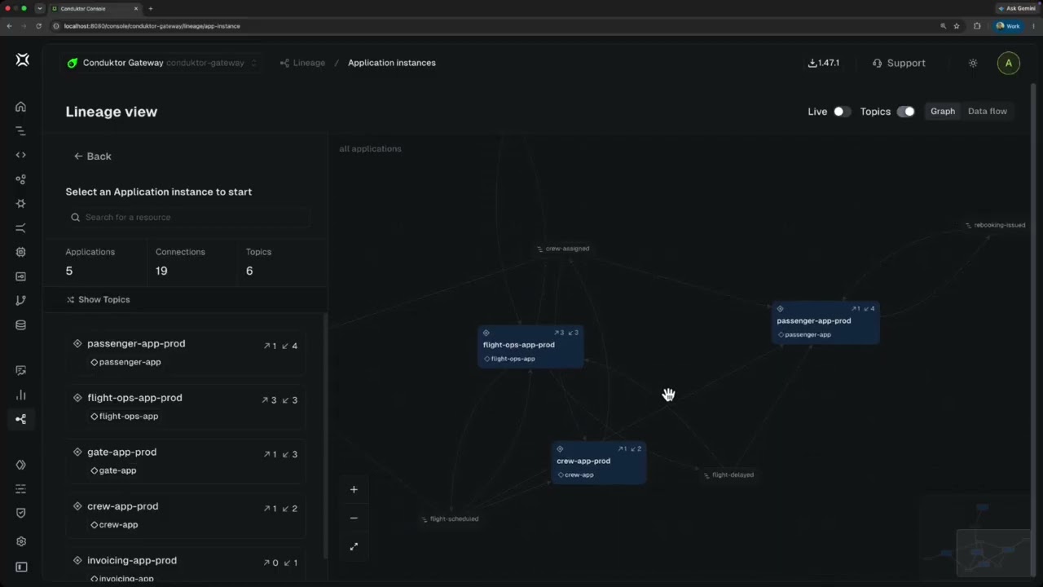The image size is (1043, 587).
Task: Go to Lineage breadcrumb
Action: click(x=302, y=63)
